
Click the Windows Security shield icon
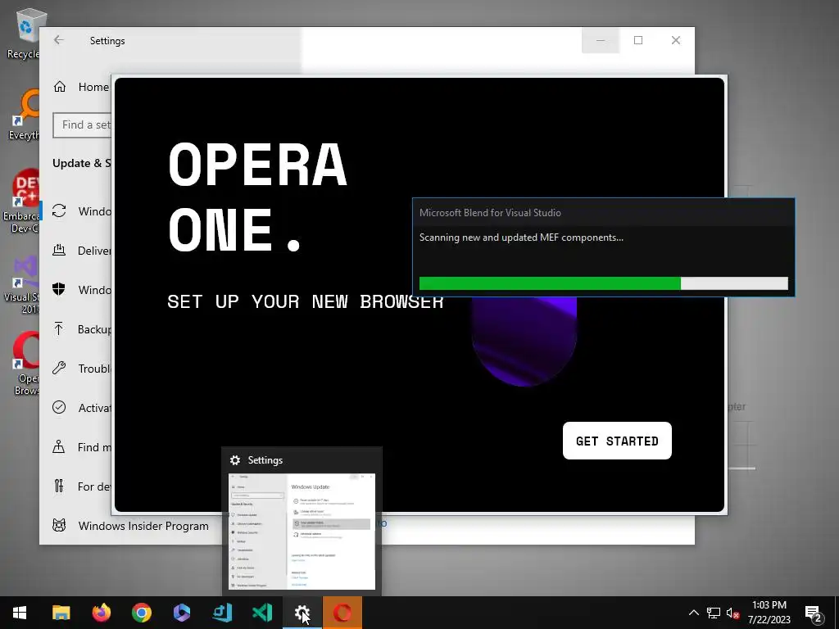click(59, 289)
